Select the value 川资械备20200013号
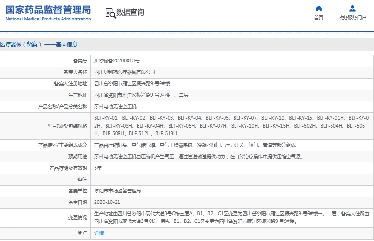Screen dimensions: 374x241 117,60
